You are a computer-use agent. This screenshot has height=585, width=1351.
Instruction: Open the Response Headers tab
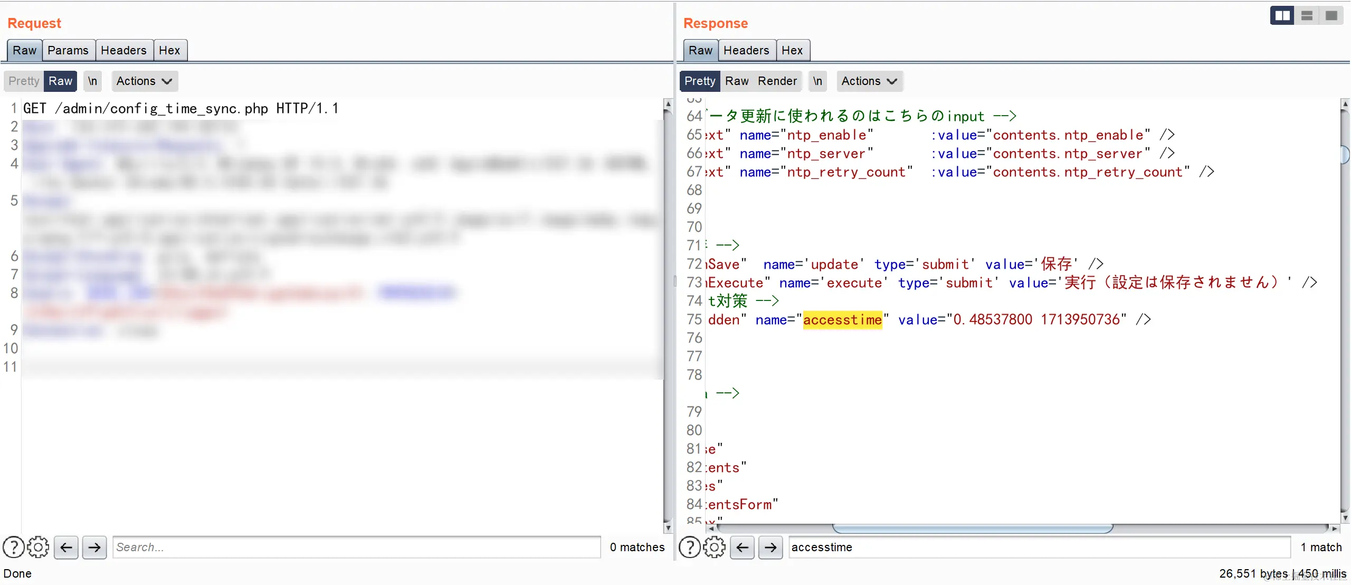pyautogui.click(x=746, y=50)
